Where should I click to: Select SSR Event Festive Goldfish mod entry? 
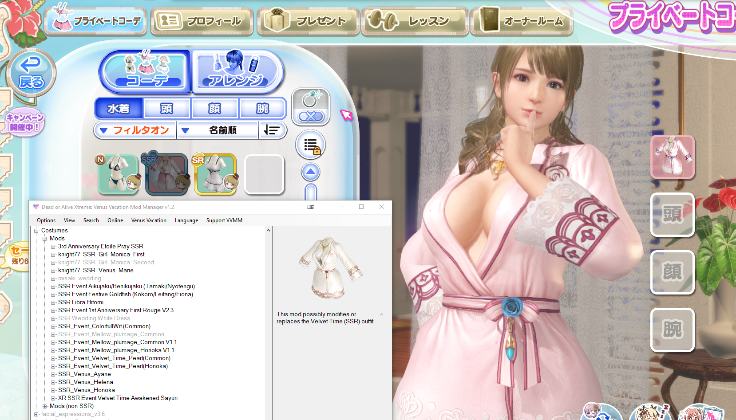pyautogui.click(x=126, y=294)
